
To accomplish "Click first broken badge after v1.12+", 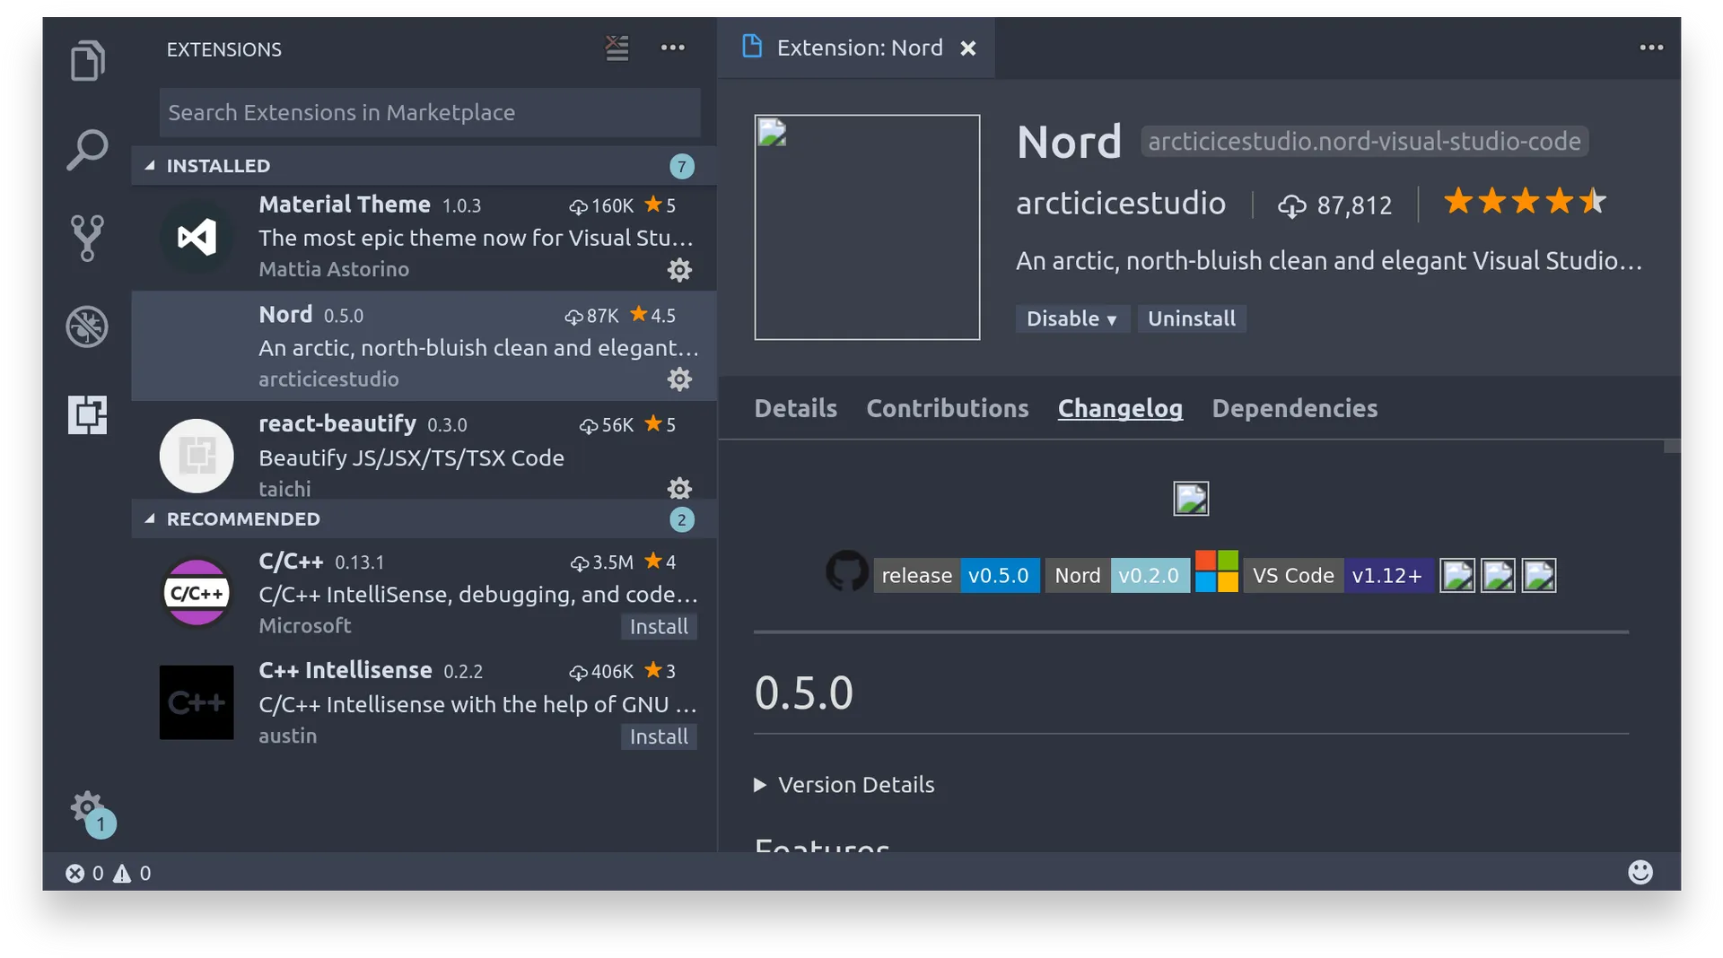I will 1457,575.
